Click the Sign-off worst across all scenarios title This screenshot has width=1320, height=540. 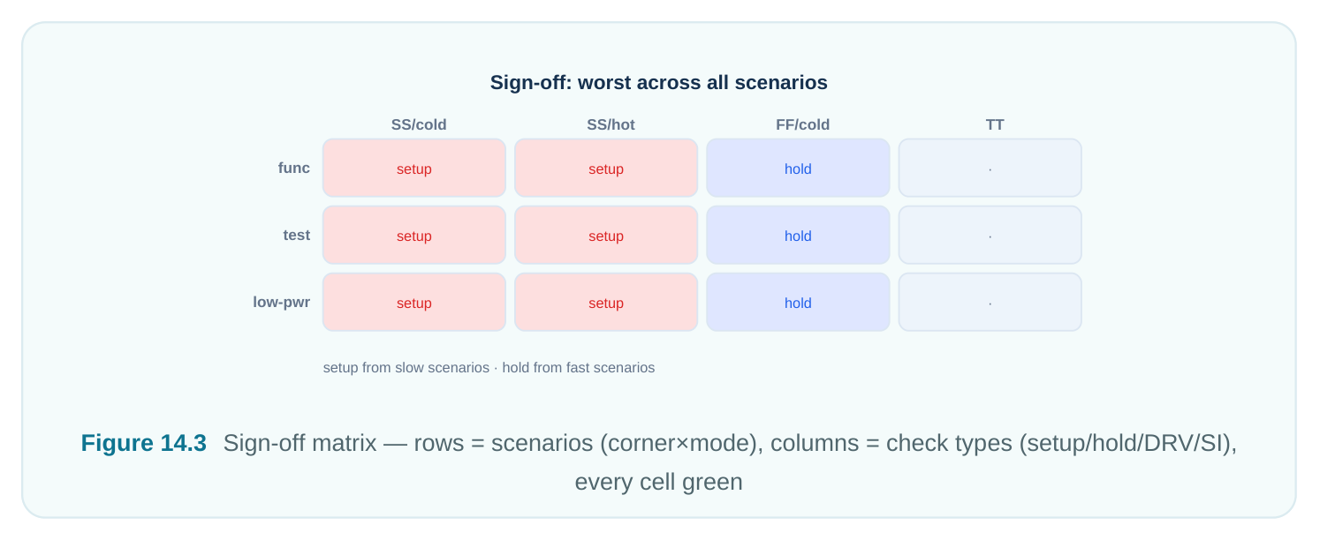click(x=659, y=83)
